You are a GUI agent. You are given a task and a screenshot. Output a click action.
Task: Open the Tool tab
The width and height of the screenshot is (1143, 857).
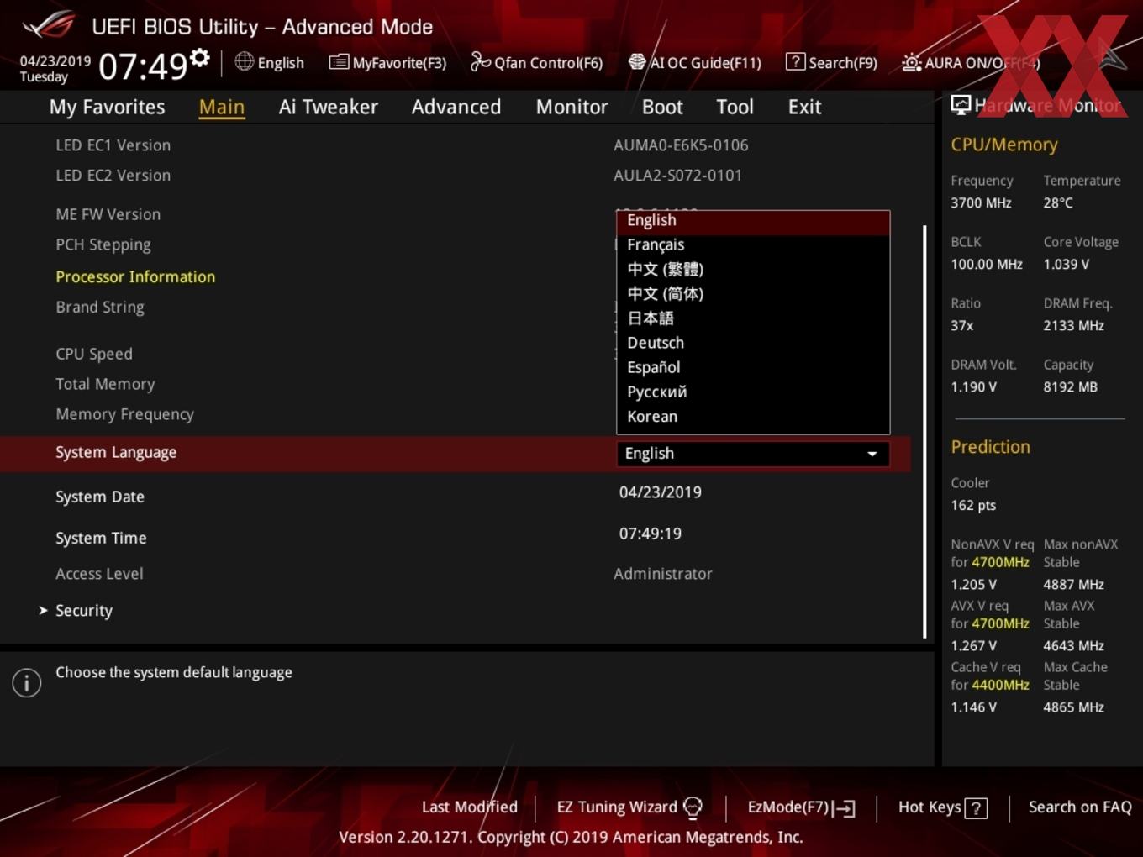[x=735, y=107]
